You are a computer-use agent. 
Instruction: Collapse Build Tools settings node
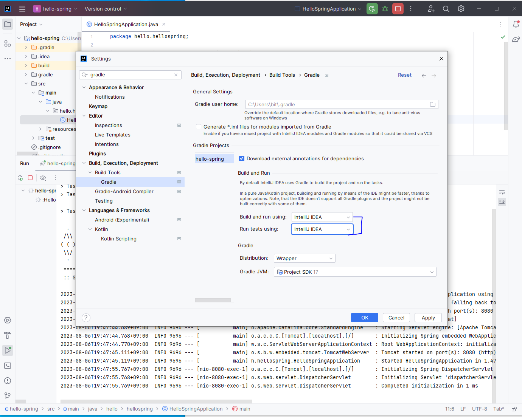click(90, 172)
